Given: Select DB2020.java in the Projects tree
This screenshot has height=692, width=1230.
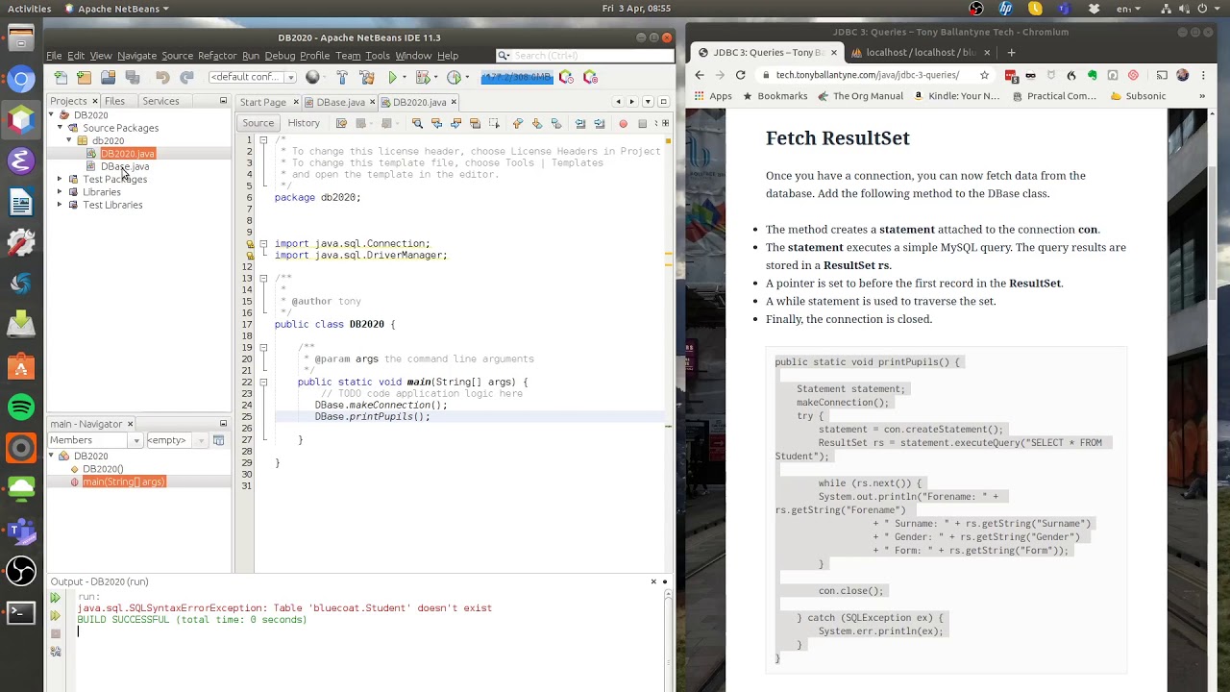Looking at the screenshot, I should [128, 154].
